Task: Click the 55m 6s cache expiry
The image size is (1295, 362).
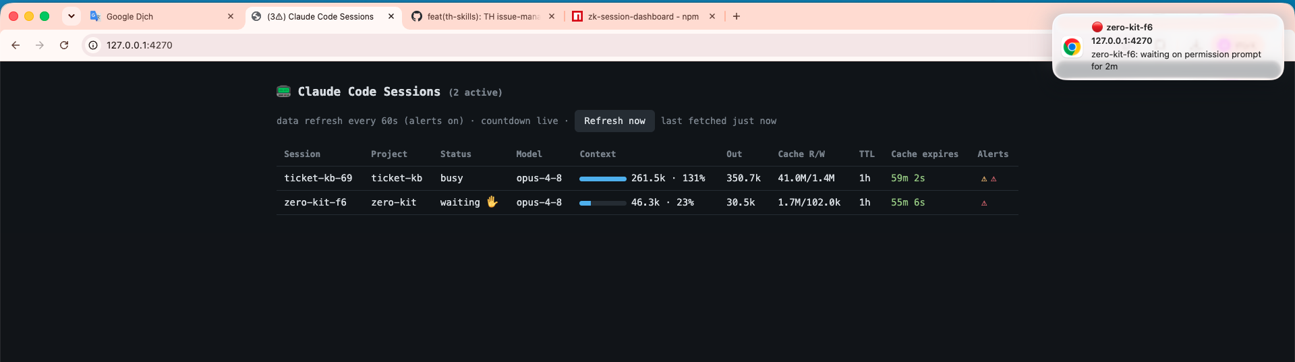Action: point(908,202)
